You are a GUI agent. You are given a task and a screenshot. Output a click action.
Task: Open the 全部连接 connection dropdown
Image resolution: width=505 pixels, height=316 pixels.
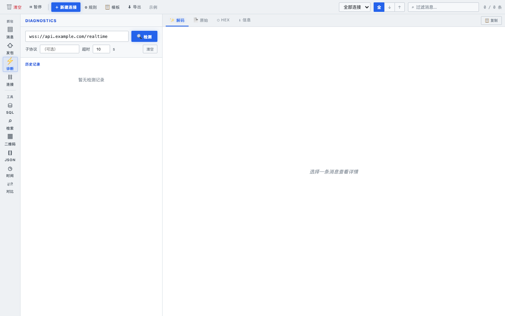pos(355,7)
